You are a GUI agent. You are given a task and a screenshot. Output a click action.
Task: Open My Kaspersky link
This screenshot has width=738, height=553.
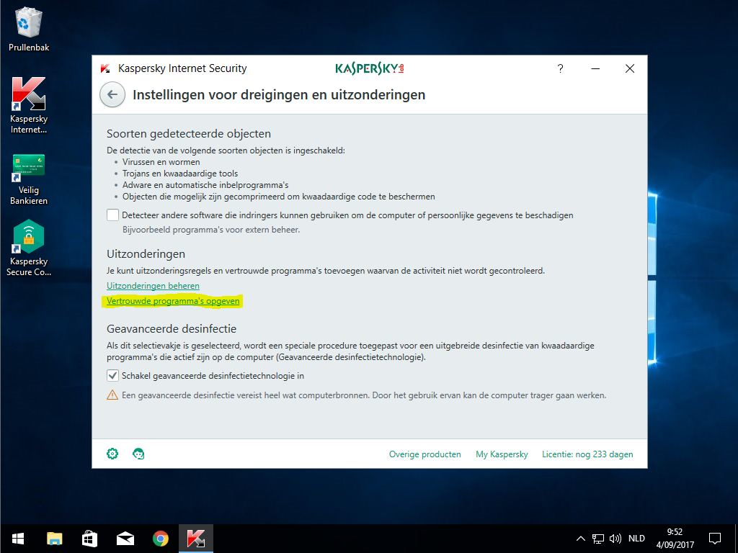point(502,454)
